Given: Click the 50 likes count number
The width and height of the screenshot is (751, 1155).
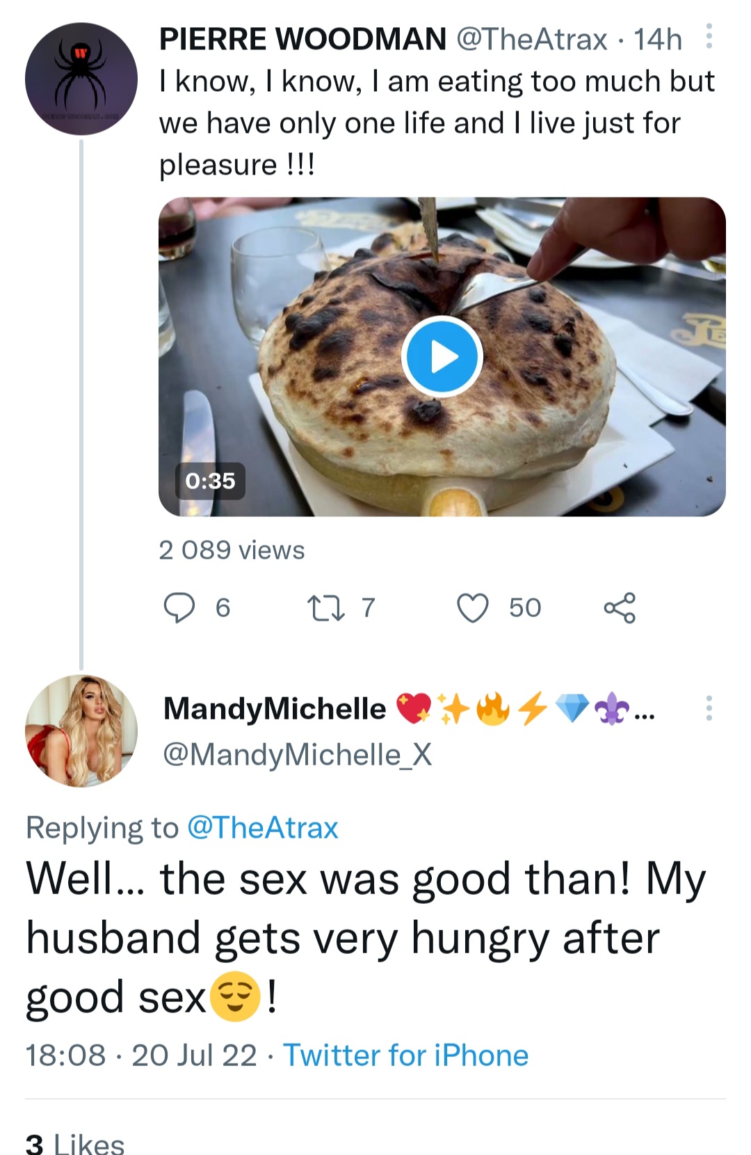Looking at the screenshot, I should click(524, 607).
